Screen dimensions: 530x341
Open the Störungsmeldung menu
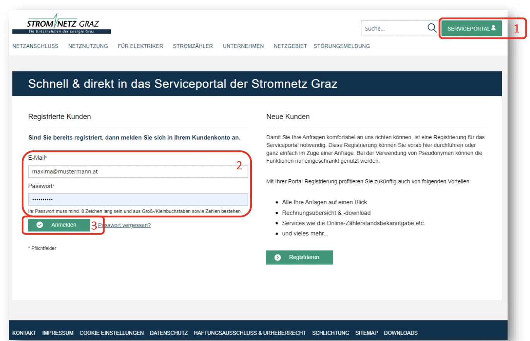pyautogui.click(x=342, y=46)
